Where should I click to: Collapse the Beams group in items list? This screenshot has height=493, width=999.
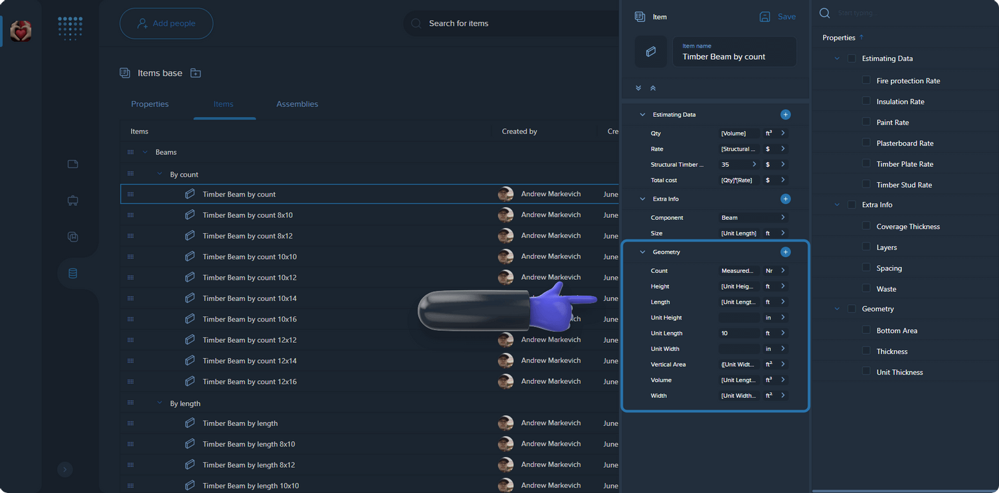point(145,151)
